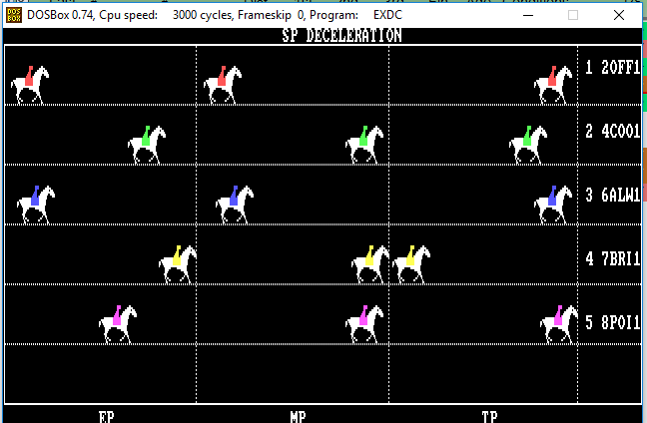Click yellow-jockey horse in EP column

click(178, 264)
